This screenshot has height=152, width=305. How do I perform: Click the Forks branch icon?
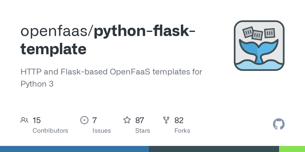click(x=166, y=120)
